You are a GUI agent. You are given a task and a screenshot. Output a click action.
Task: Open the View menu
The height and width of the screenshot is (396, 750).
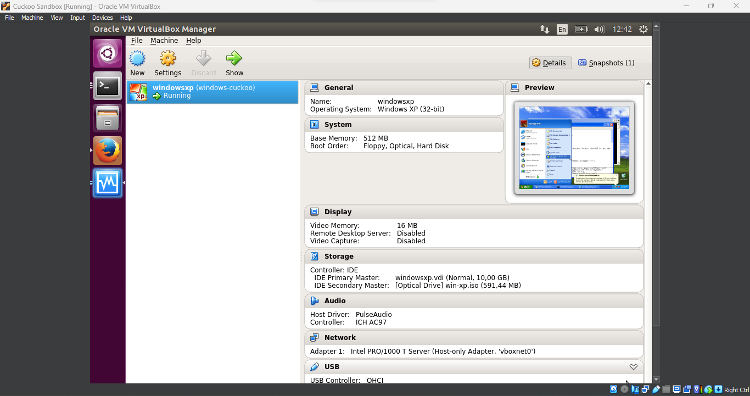pyautogui.click(x=57, y=18)
